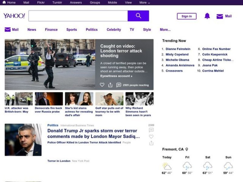Click the Home icon in top bar

point(4,2)
